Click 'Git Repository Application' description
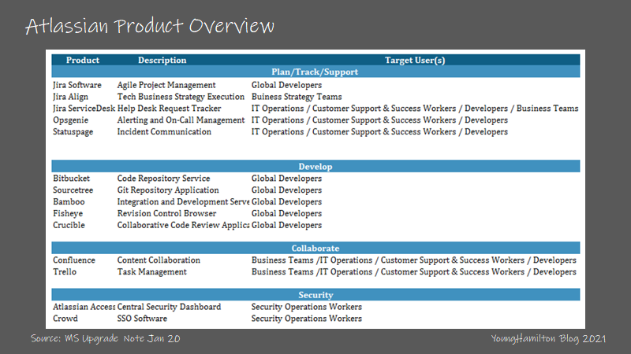 tap(168, 190)
